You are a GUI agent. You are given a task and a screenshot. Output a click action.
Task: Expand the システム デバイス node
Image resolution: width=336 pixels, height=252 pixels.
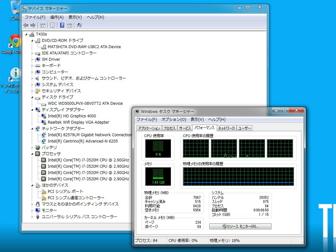(32, 85)
